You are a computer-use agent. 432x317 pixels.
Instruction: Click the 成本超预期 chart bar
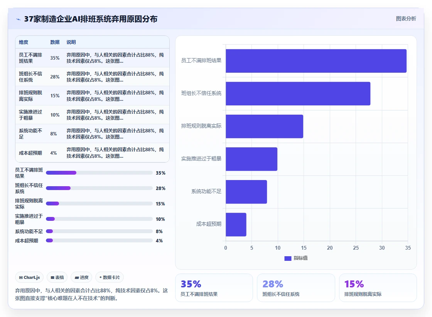click(x=236, y=224)
